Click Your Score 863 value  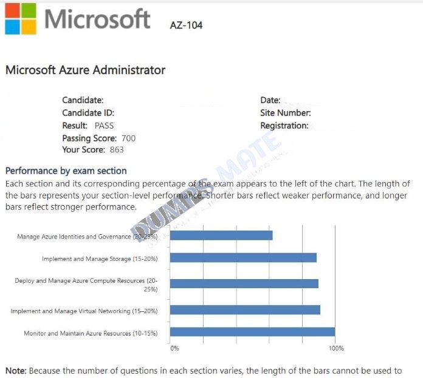pos(117,150)
